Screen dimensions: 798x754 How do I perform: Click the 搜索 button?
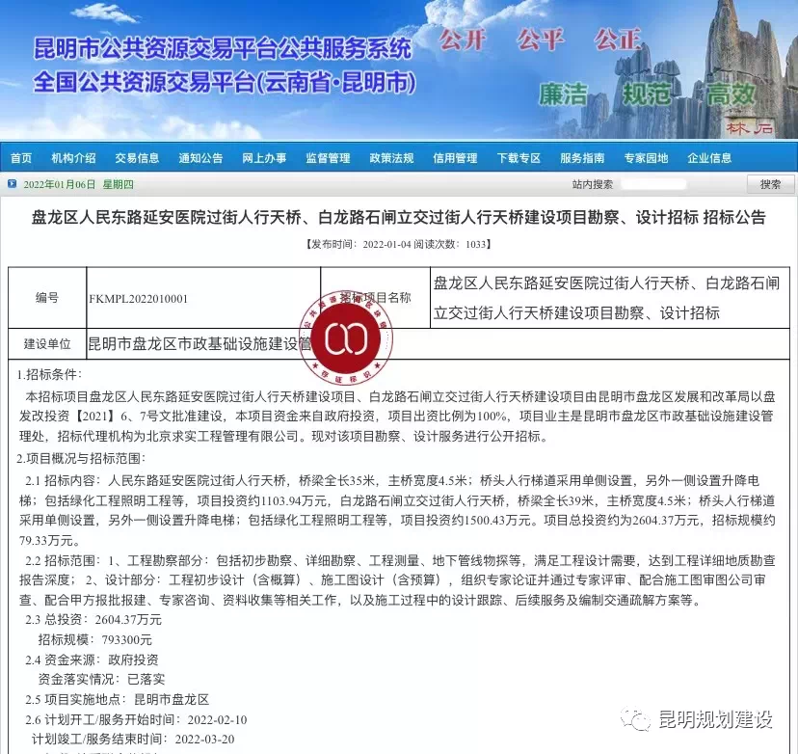tap(770, 184)
